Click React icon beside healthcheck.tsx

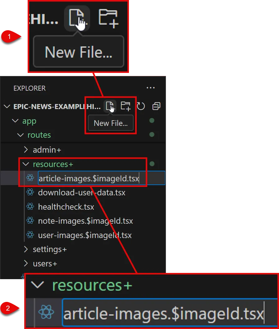click(30, 207)
